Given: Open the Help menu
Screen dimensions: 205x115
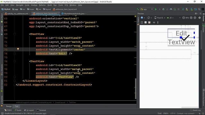Looking at the screenshot, I should click(80, 5).
